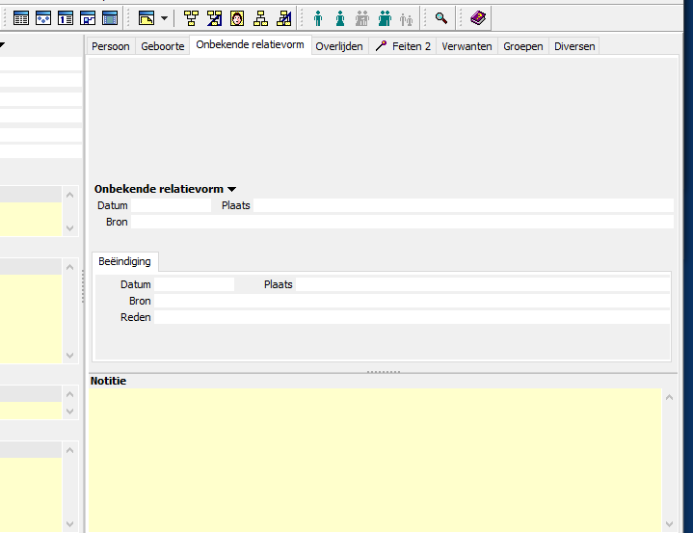This screenshot has height=533, width=693.
Task: Click the single woman figure icon
Action: 340,18
